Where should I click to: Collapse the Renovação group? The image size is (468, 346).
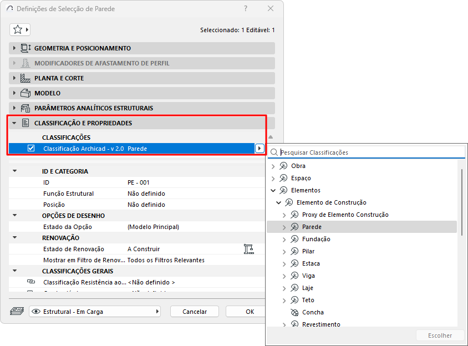pos(14,238)
